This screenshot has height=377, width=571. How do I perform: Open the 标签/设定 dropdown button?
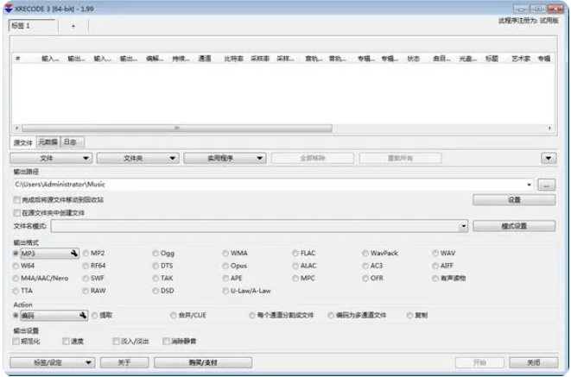click(53, 362)
